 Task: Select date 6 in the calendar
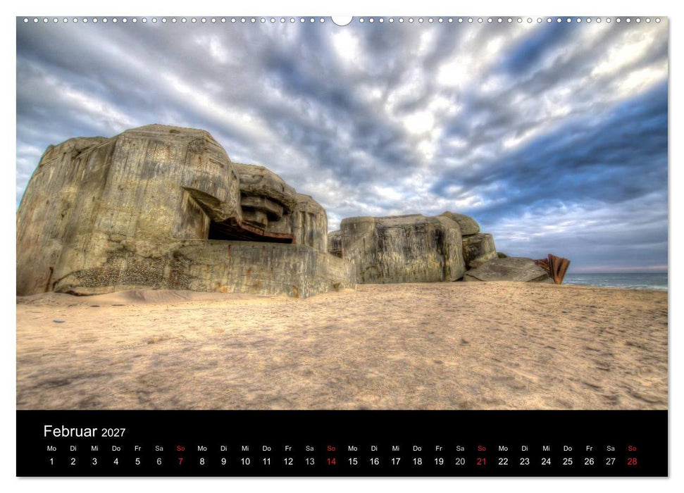tap(159, 461)
